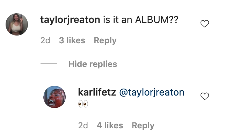View the 3 likes list
Screen dimensions: 225x136
[72, 40]
